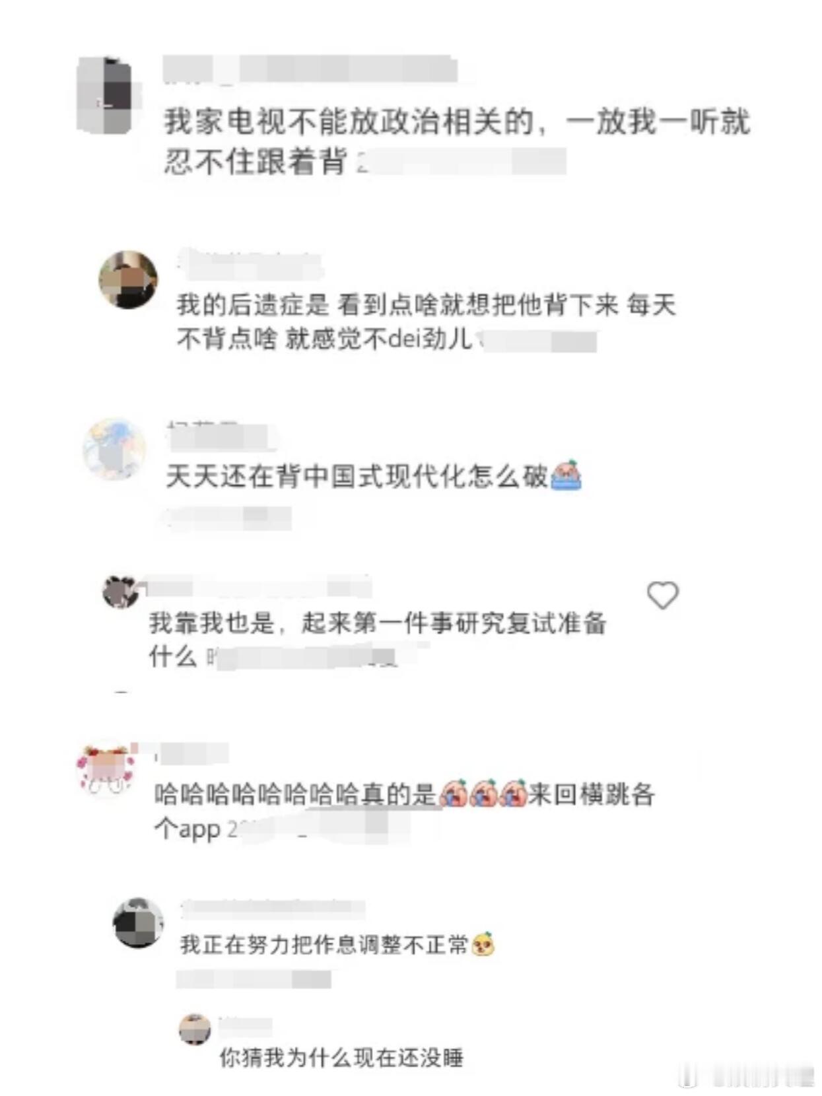Like the comment about 研究复试准备 with the heart
This screenshot has height=1096, width=822.
(x=662, y=595)
